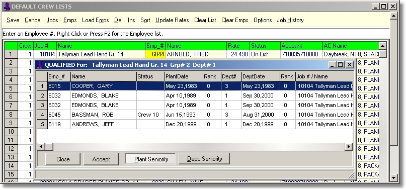This screenshot has width=406, height=190.
Task: Select Sort in the menu bar
Action: coord(145,20)
